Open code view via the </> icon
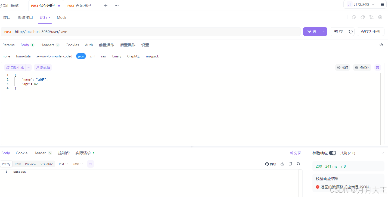 tap(381, 45)
